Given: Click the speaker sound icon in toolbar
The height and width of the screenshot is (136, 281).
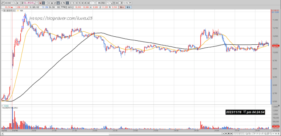Looking at the screenshot, I should pos(17,3).
